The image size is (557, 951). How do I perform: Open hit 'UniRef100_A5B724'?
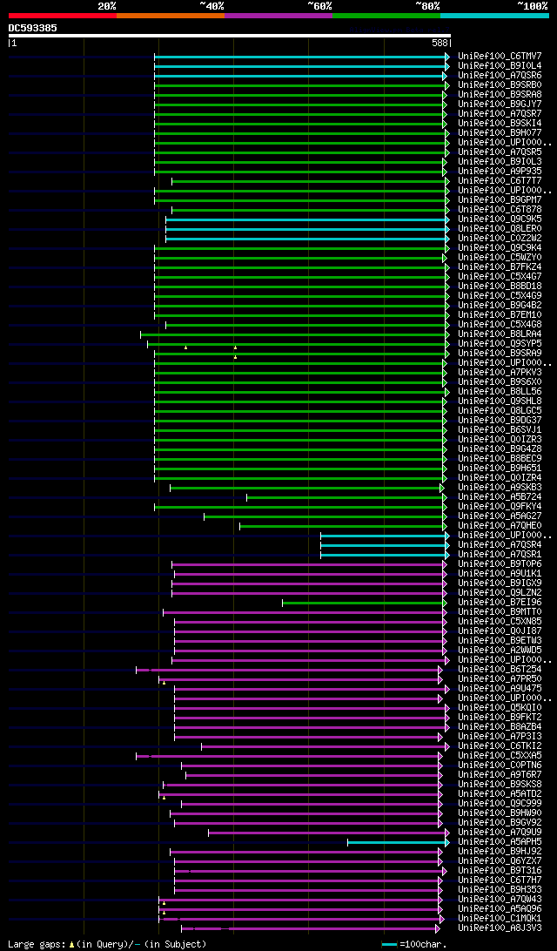(500, 497)
